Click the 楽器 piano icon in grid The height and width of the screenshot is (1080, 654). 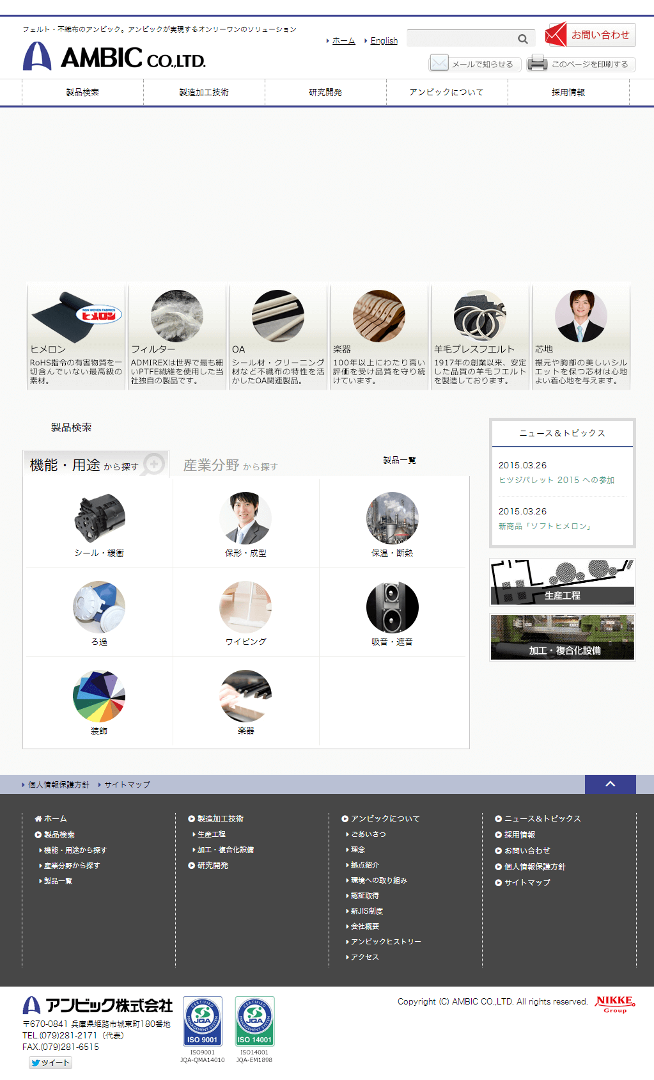coord(245,696)
